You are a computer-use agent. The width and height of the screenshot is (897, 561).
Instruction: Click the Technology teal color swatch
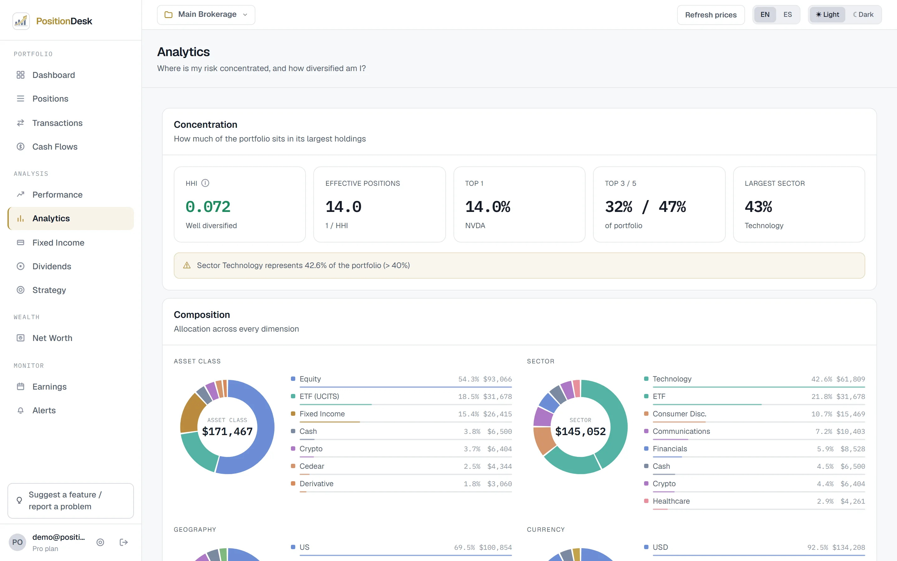(646, 379)
